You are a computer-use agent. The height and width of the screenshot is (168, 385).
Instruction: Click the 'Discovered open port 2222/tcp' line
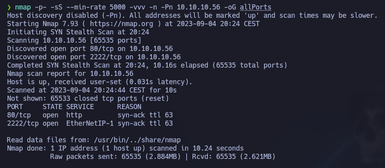[x=94, y=57]
